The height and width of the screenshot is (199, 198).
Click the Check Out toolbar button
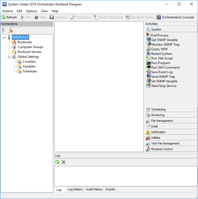coord(80,17)
